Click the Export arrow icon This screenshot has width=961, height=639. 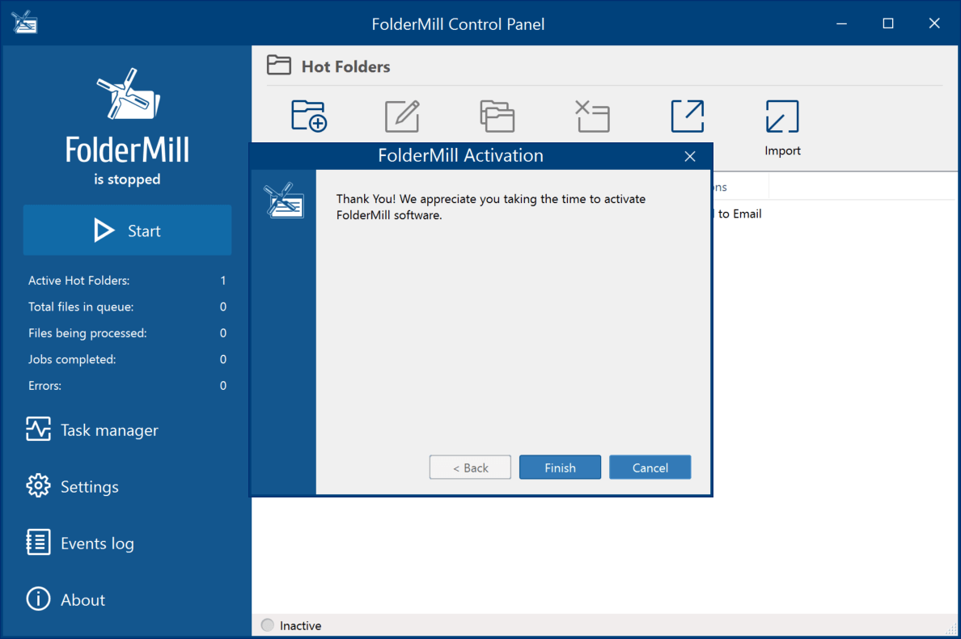click(x=688, y=116)
